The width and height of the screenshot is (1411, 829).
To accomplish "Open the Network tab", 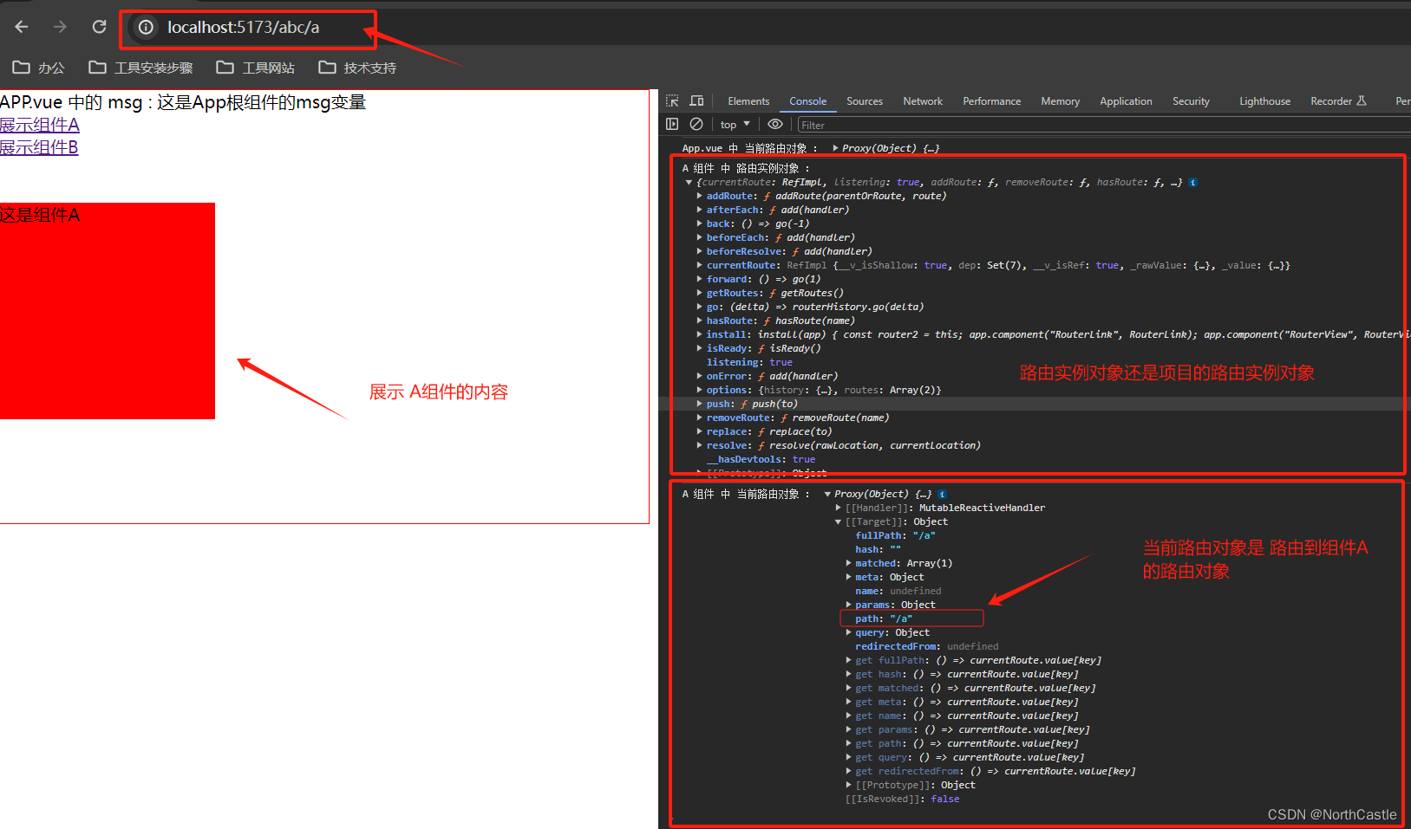I will (x=923, y=101).
